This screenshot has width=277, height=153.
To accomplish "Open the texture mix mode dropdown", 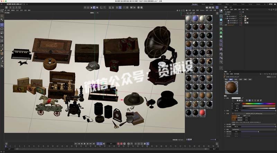I will click(253, 125).
